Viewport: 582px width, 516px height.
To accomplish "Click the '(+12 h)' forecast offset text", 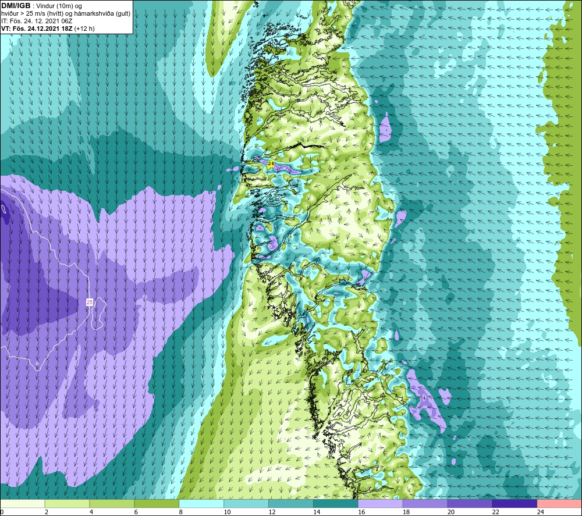I will (x=84, y=29).
